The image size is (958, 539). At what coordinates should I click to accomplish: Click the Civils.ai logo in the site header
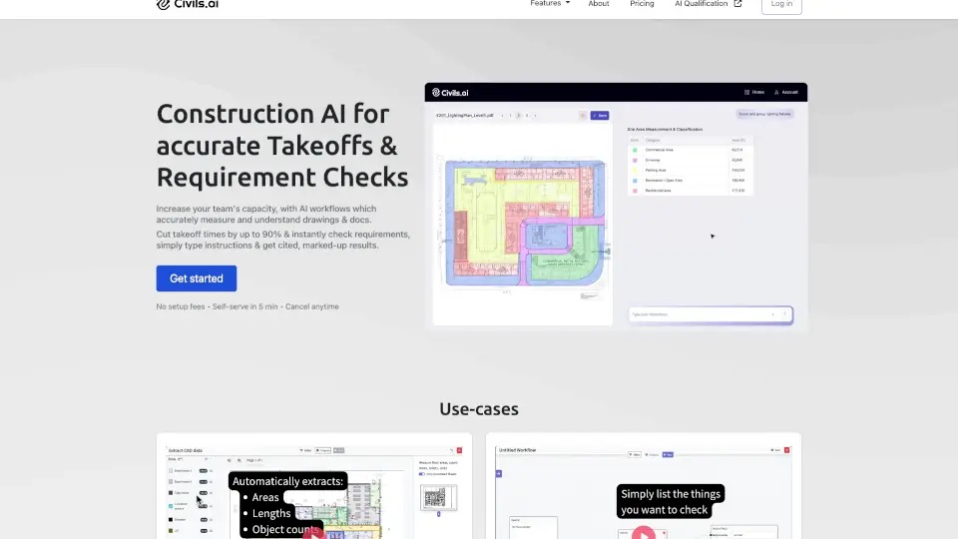[187, 4]
